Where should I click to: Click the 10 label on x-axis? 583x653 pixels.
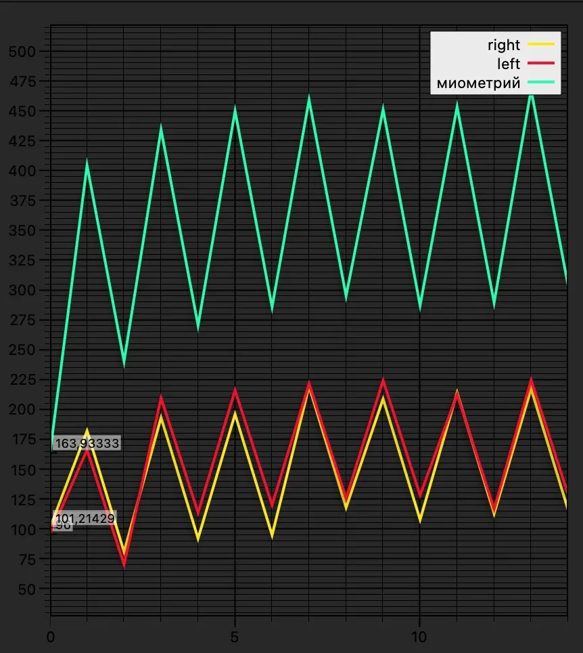419,637
